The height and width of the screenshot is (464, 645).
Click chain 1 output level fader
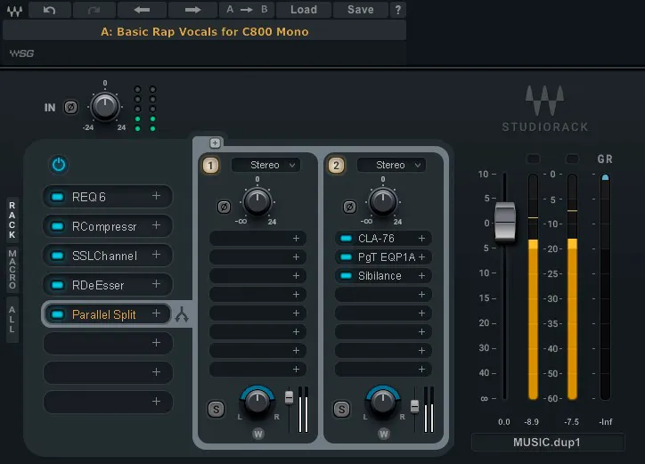click(x=290, y=397)
